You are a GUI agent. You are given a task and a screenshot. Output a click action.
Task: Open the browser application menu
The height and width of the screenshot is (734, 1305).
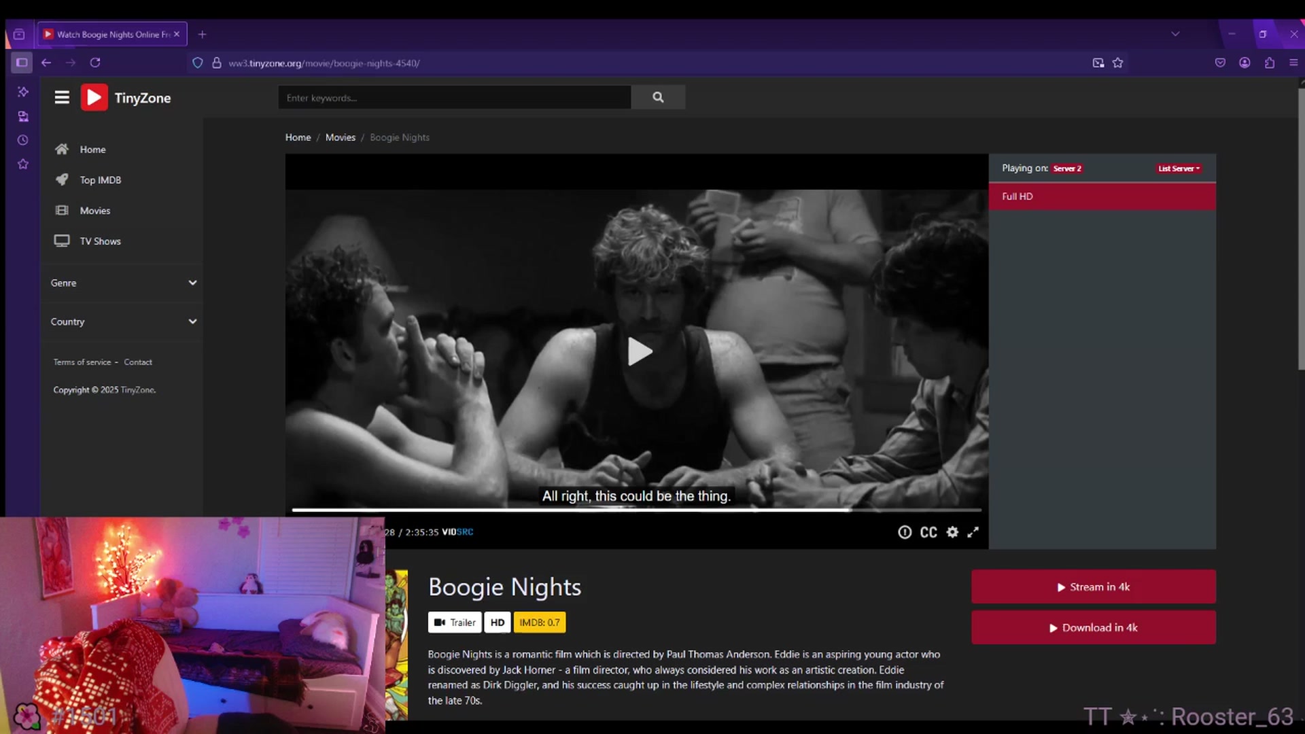[x=1293, y=63]
